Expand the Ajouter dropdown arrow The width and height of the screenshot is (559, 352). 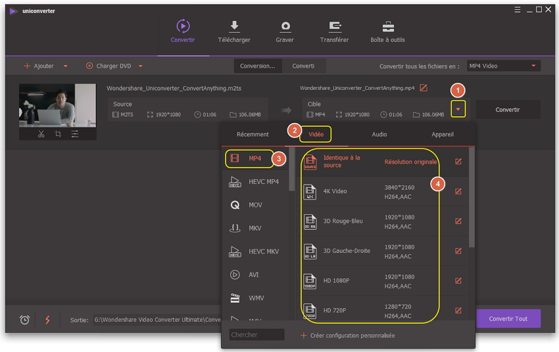coord(65,66)
